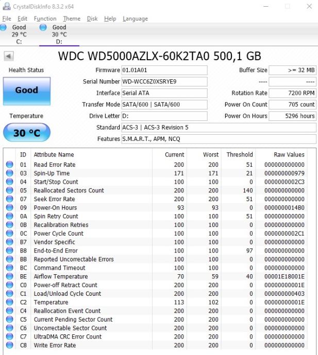318x355 pixels.
Task: Click status icon of Uncorrectable Sector Count
Action: coord(9,328)
